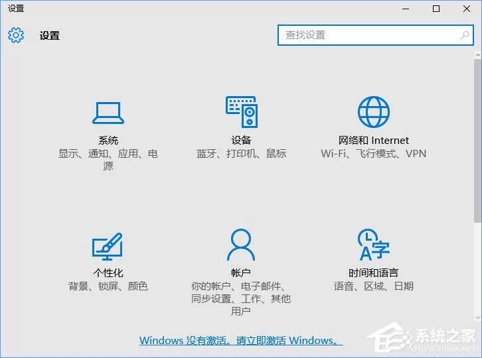The height and width of the screenshot is (358, 482).
Task: Select 网络和 Internet category title
Action: pyautogui.click(x=374, y=141)
